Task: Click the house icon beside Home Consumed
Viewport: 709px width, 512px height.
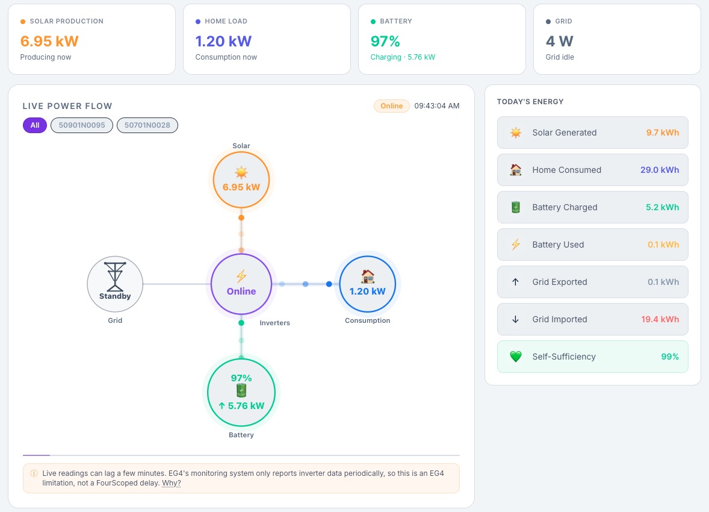Action: point(515,170)
